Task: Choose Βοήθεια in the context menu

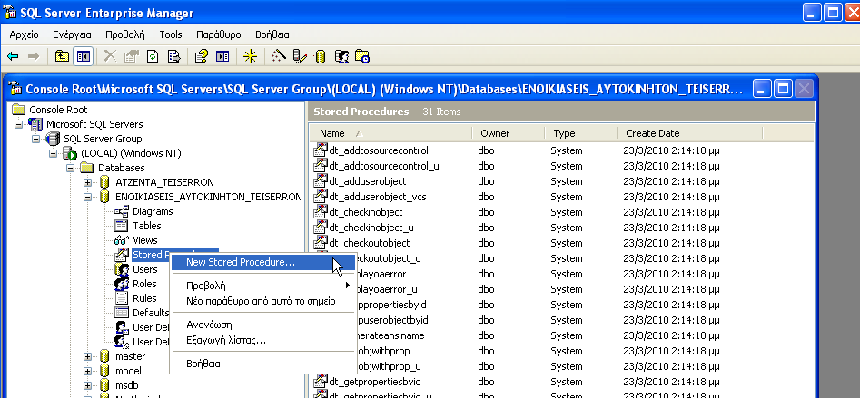Action: coord(262,364)
